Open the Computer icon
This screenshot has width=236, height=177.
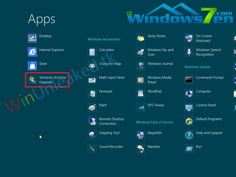(189, 94)
